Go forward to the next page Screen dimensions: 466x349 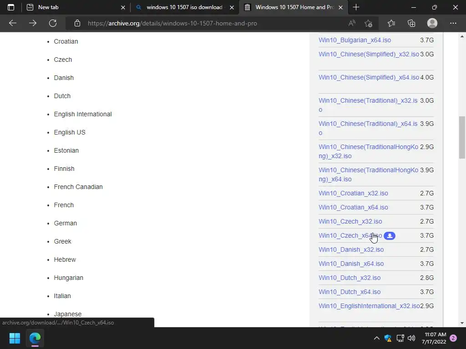33,23
